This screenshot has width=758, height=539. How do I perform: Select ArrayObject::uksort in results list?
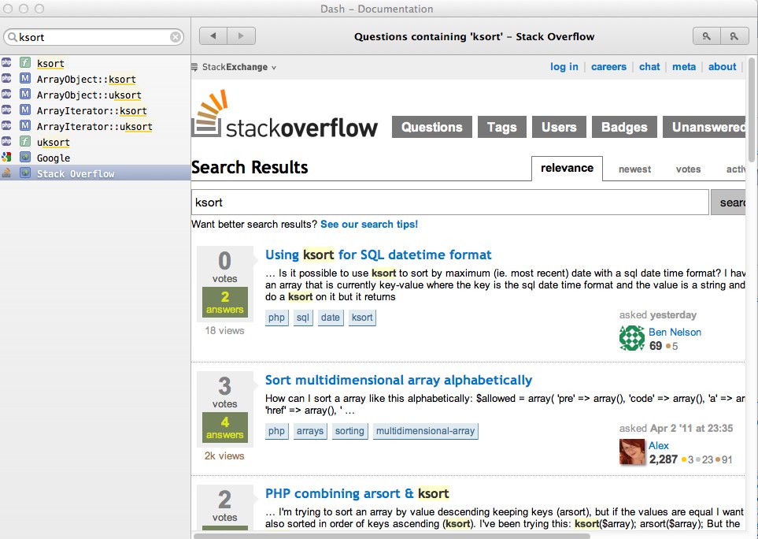pos(95,95)
